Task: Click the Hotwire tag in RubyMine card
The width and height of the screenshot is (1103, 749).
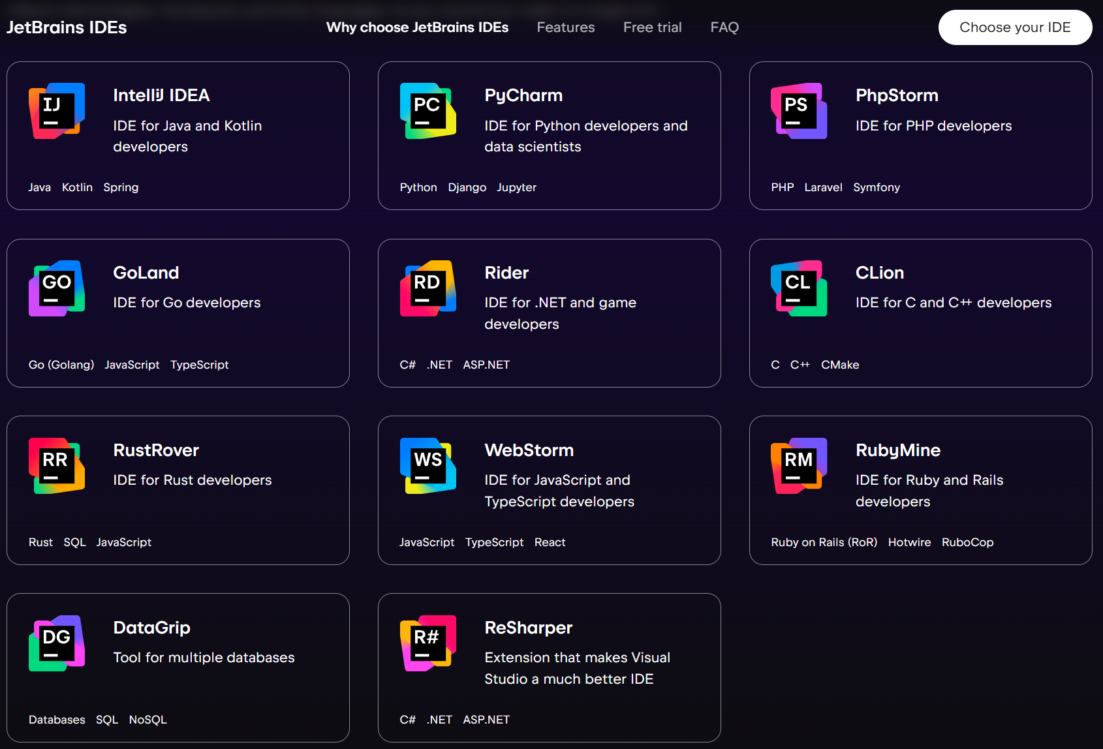Action: point(909,542)
